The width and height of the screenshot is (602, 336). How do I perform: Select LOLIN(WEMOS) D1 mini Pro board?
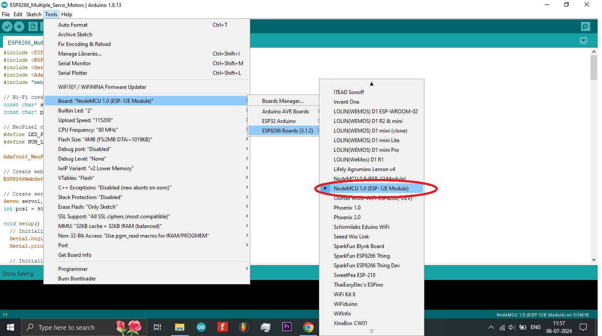pyautogui.click(x=371, y=150)
